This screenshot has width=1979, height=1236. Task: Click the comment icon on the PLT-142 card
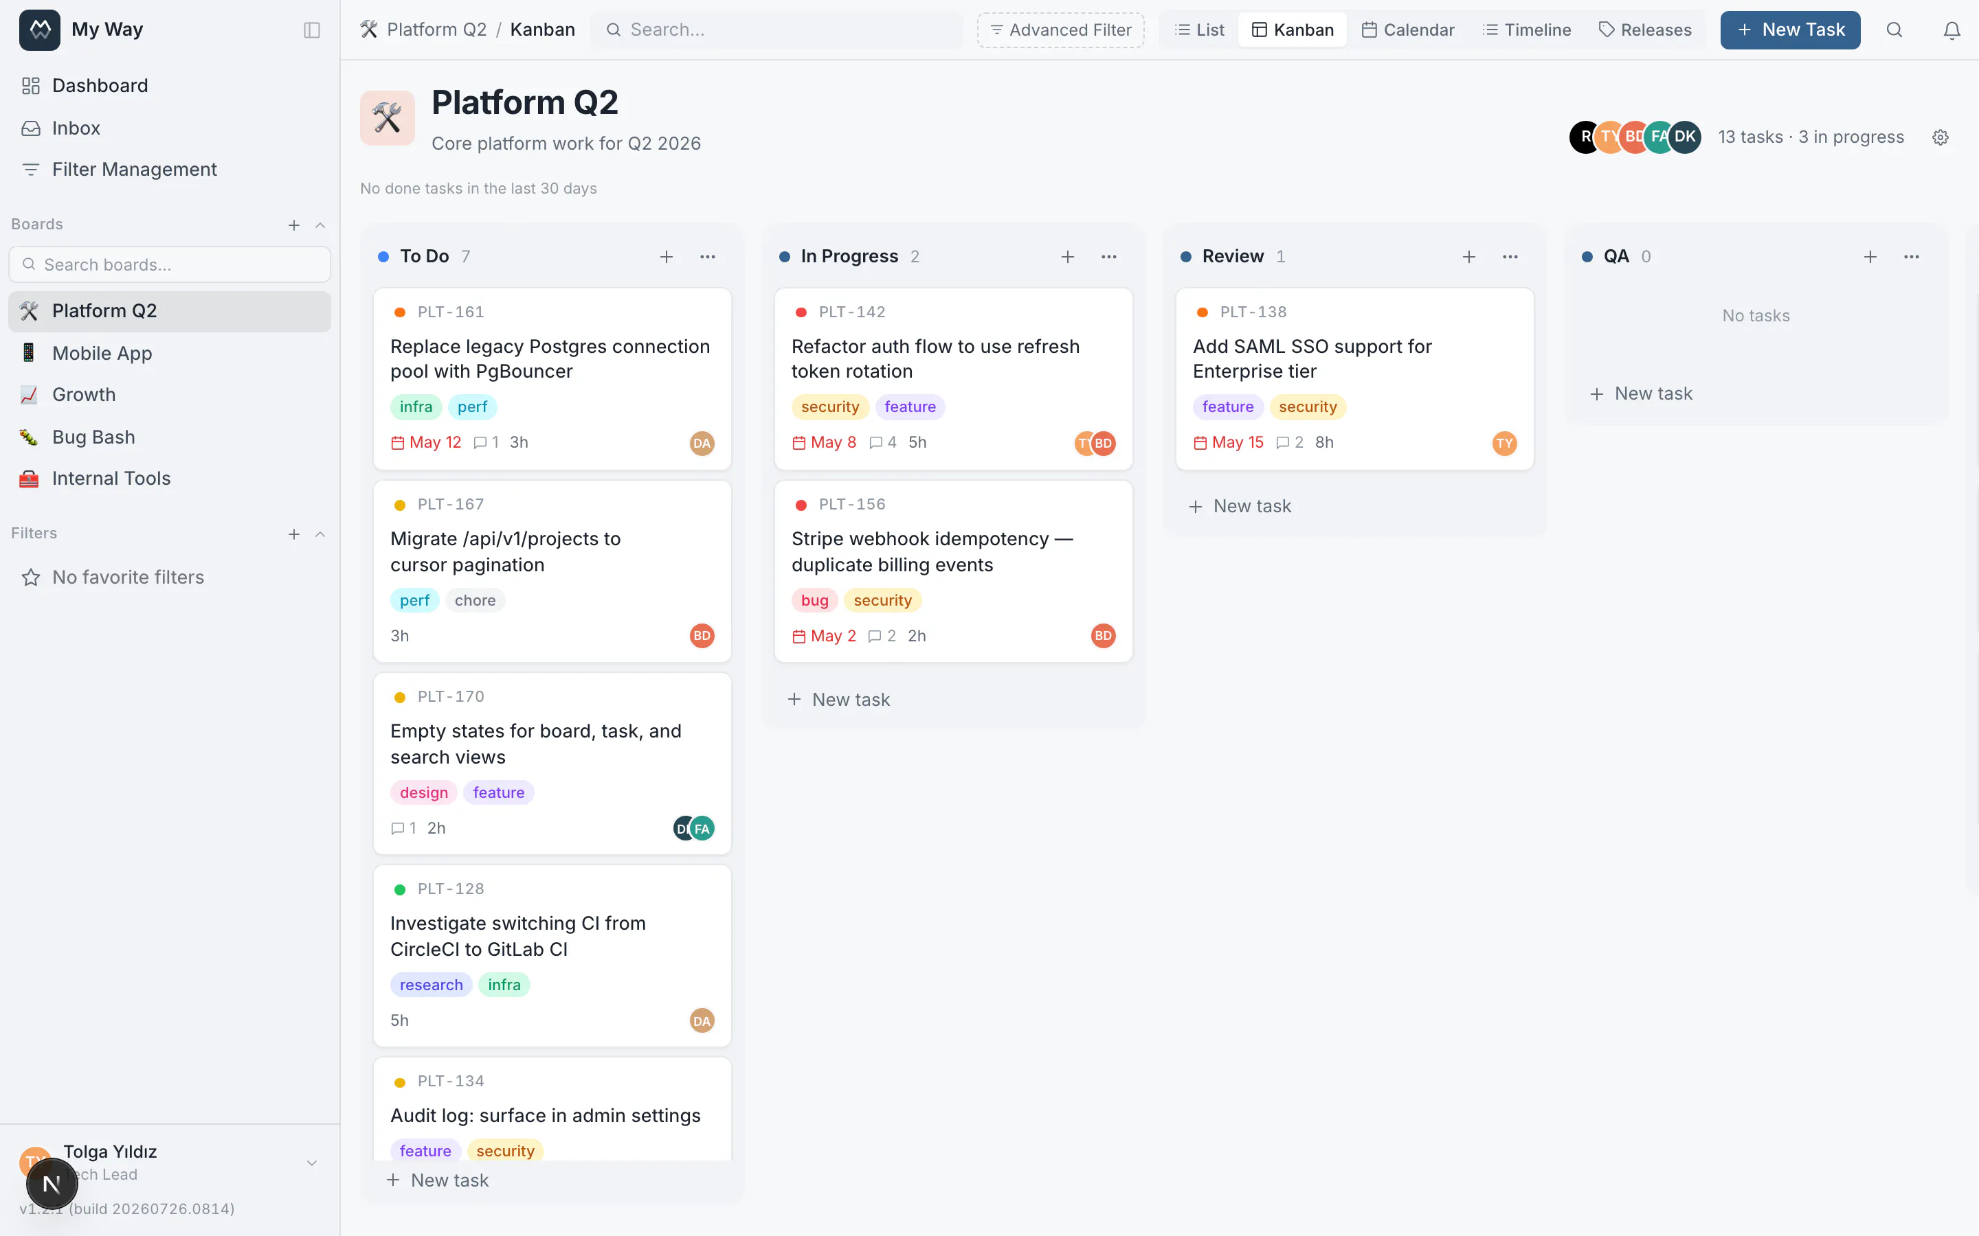[x=875, y=442]
